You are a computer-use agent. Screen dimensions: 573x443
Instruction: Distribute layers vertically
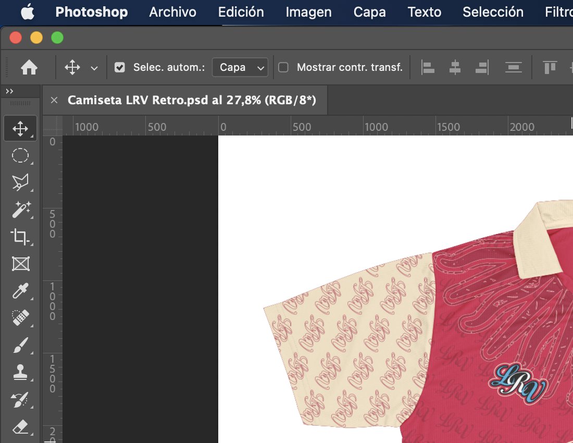click(513, 68)
